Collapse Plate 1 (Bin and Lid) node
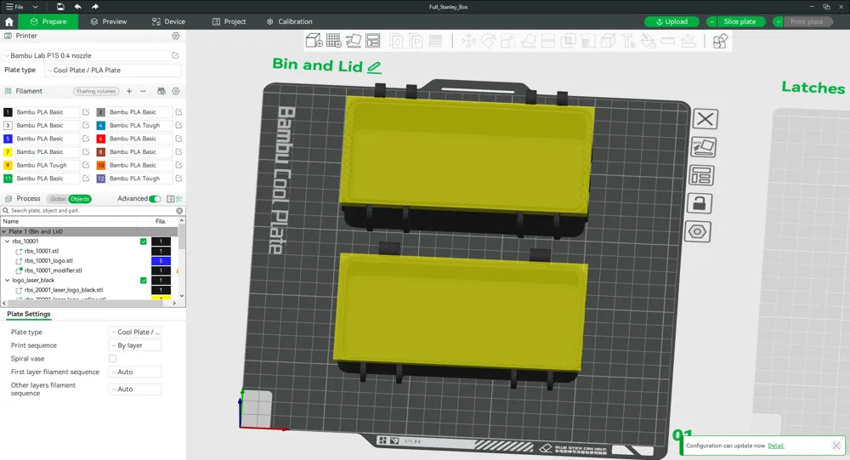Viewport: 850px width, 460px height. (3, 231)
